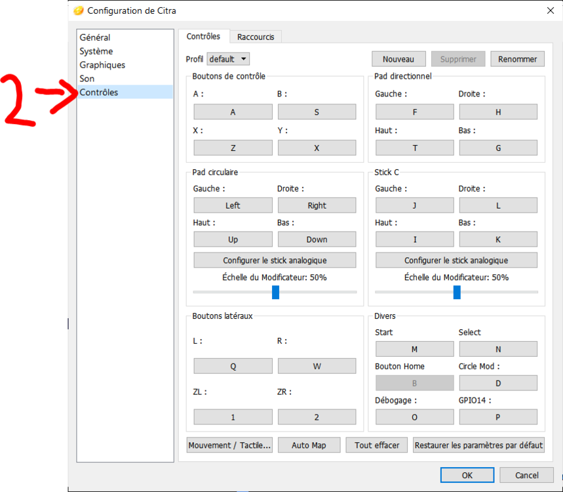Open the Profil dropdown showing default
Image resolution: width=563 pixels, height=492 pixels.
tap(228, 59)
